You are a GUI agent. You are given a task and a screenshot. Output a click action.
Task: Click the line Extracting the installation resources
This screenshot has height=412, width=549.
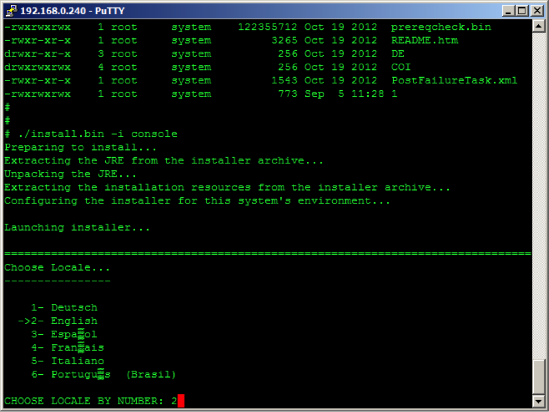pyautogui.click(x=227, y=188)
